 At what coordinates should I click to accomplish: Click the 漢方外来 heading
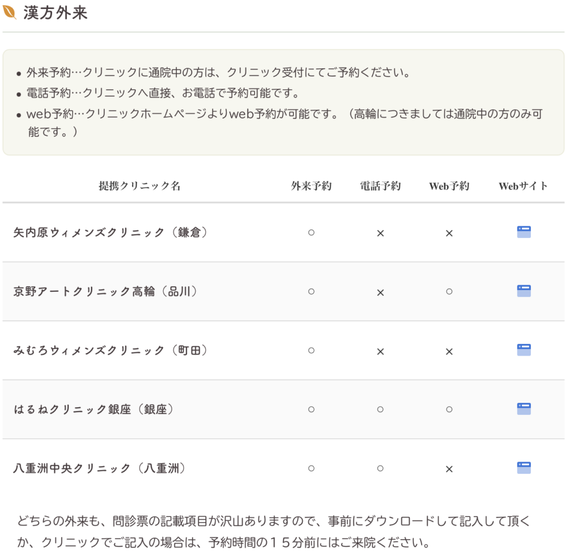pyautogui.click(x=55, y=13)
